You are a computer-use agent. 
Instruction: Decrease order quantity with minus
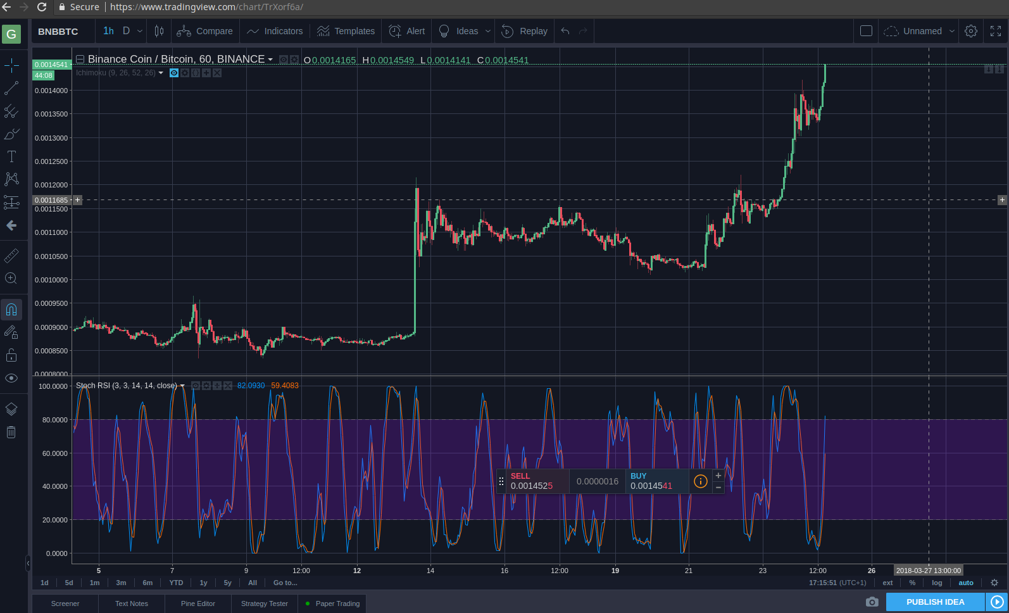click(x=718, y=488)
